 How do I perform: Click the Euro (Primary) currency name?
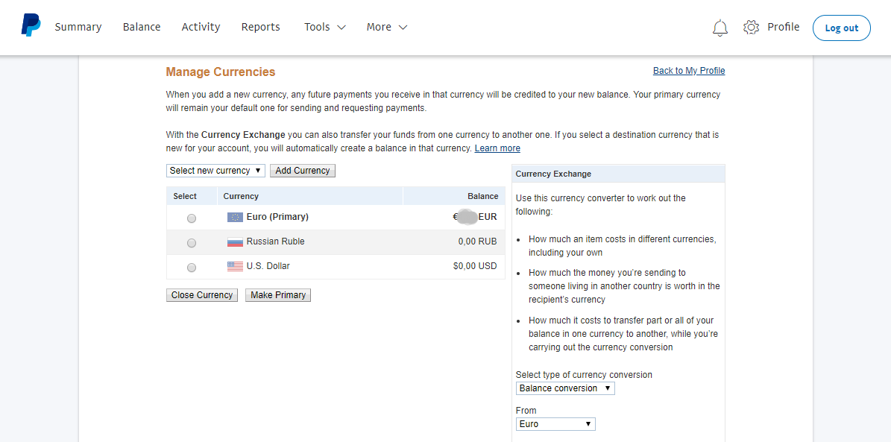click(277, 216)
